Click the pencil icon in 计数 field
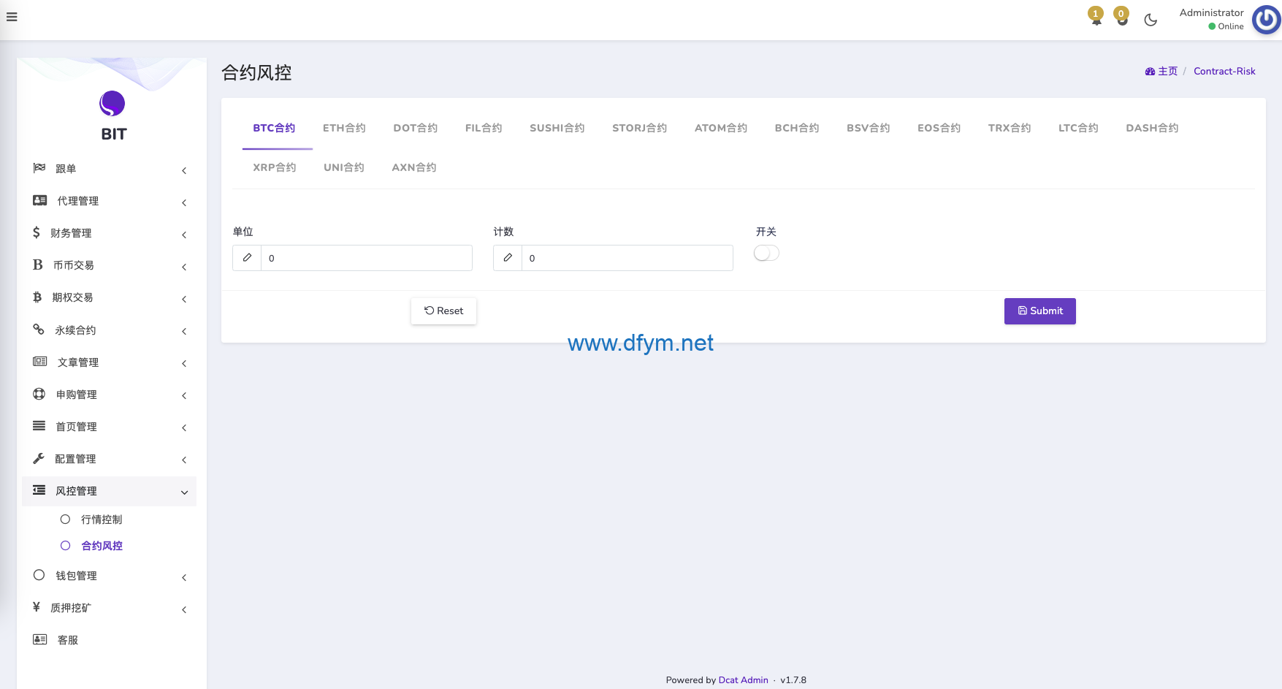1282x689 pixels. 508,258
